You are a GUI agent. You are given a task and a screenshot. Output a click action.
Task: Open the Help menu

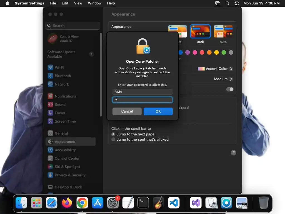pyautogui.click(x=111, y=3)
